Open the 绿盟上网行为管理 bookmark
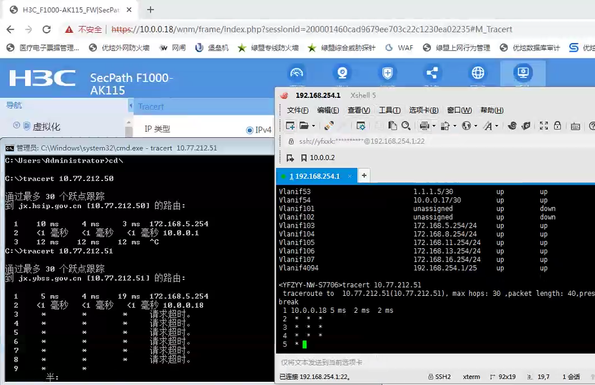The height and width of the screenshot is (385, 595). click(457, 48)
